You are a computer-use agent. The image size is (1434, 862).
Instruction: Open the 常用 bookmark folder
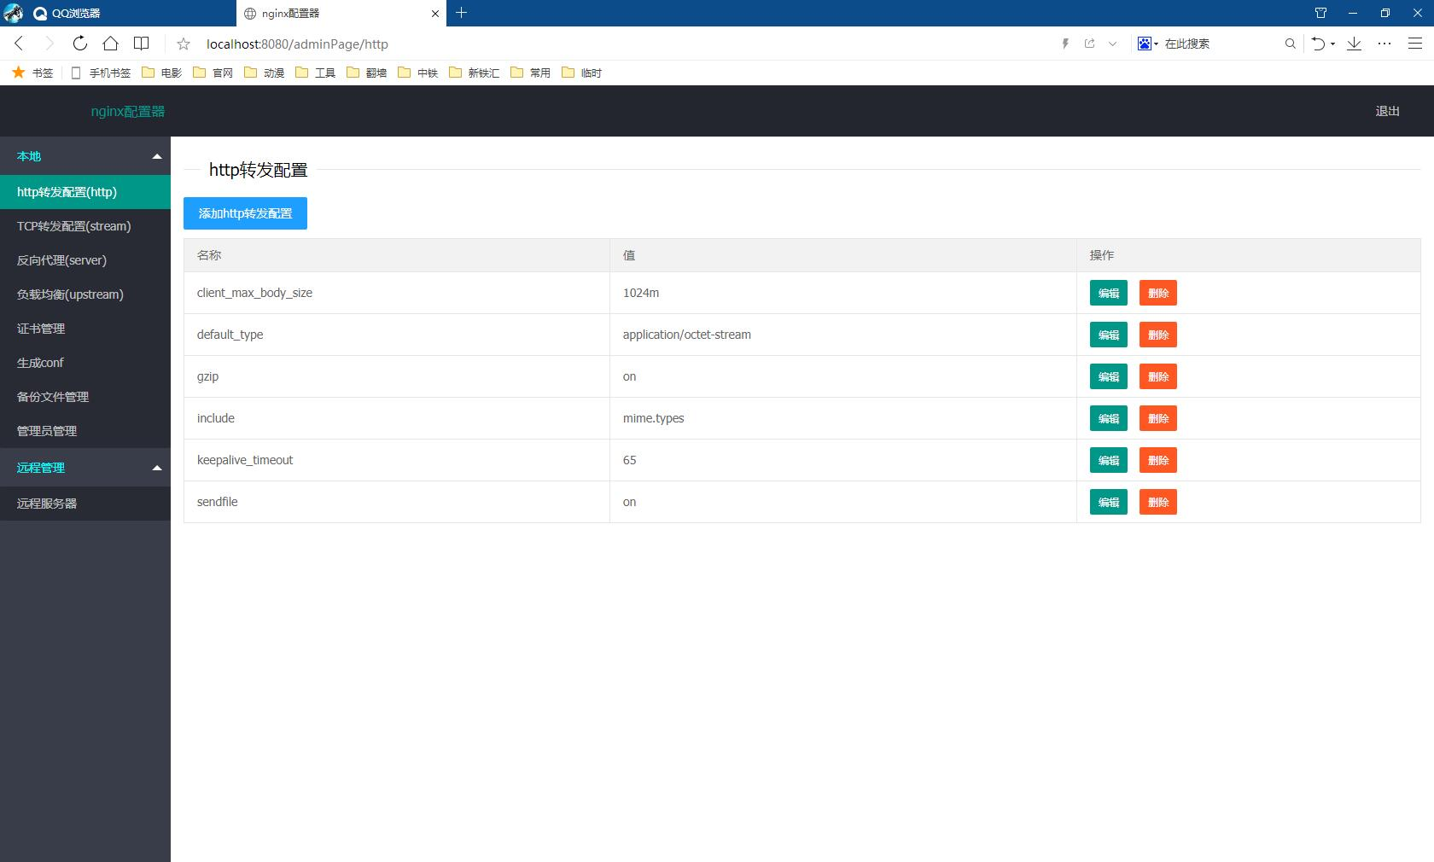point(530,73)
